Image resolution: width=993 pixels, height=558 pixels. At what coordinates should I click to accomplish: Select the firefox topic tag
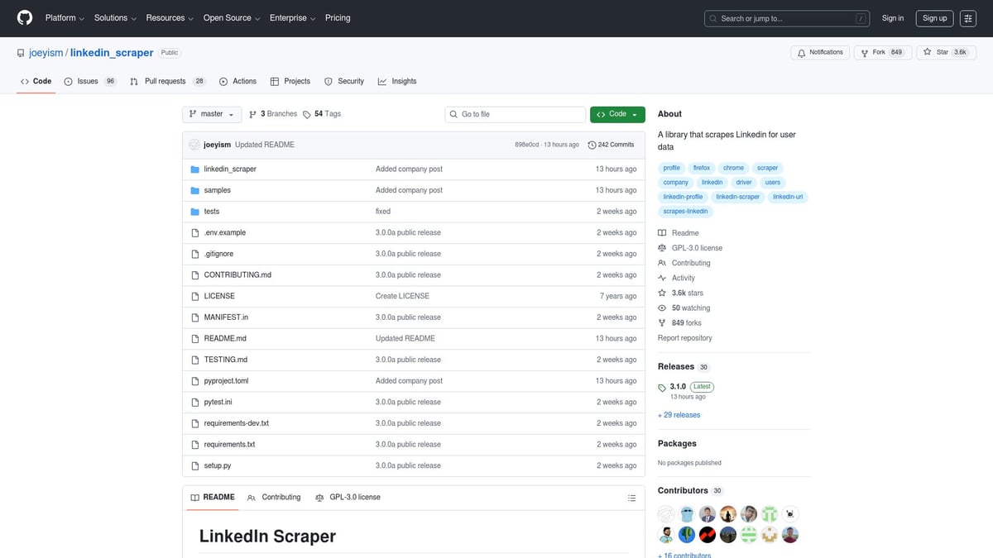coord(702,168)
